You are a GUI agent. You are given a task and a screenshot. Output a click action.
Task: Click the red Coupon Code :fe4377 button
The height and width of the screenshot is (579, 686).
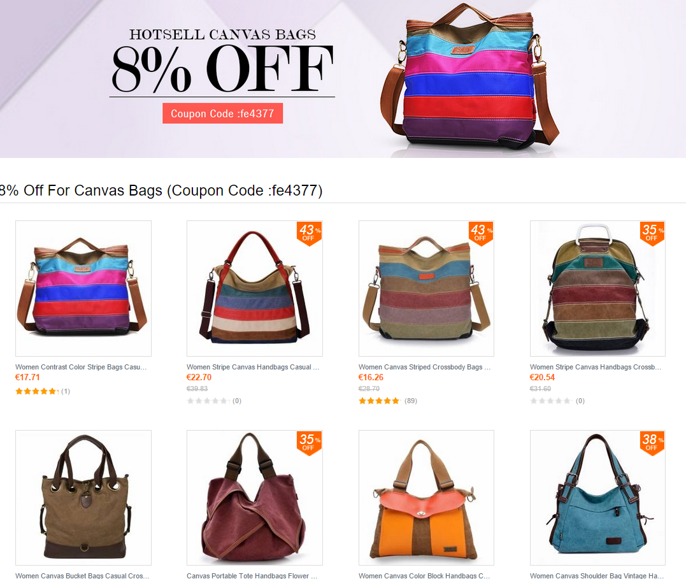click(223, 113)
